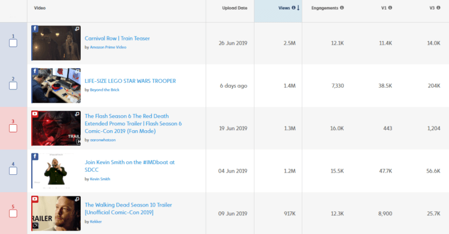Sort by the Upload Date column header
This screenshot has width=449, height=234.
[235, 8]
